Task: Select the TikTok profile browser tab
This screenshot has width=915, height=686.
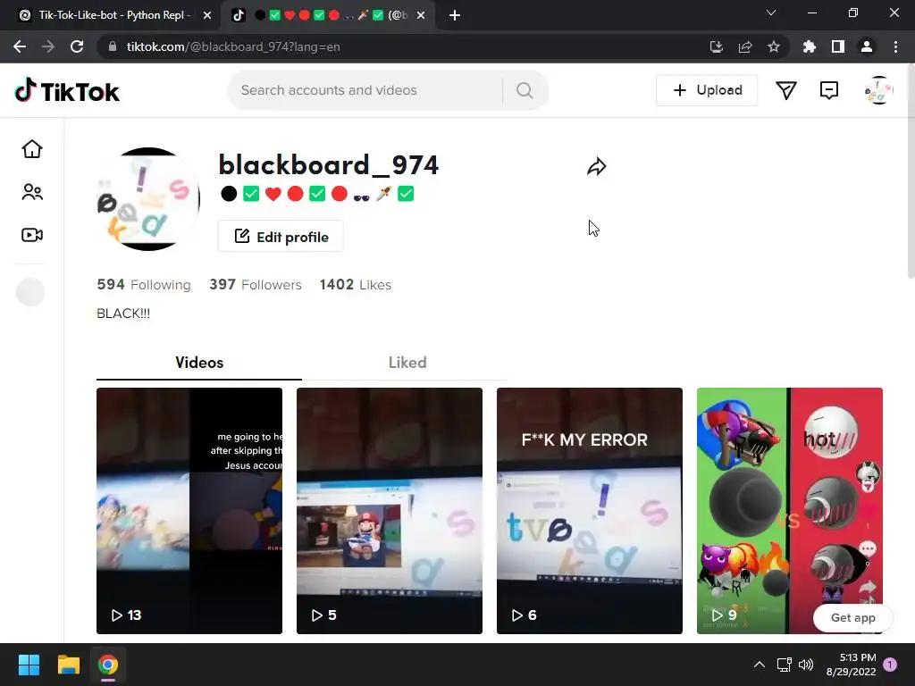Action: click(327, 15)
